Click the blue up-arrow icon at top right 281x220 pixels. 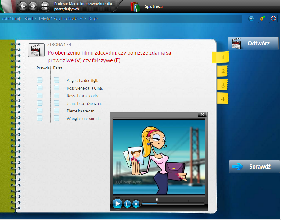point(251,19)
